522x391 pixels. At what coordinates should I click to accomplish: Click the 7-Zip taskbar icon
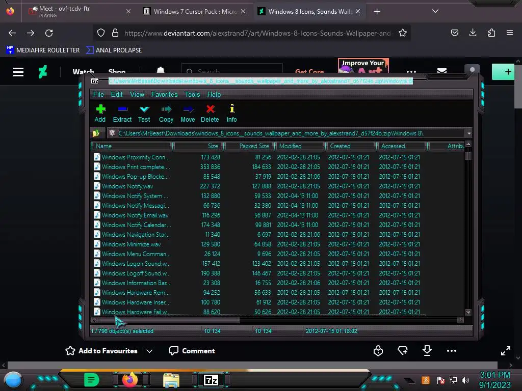(x=211, y=380)
